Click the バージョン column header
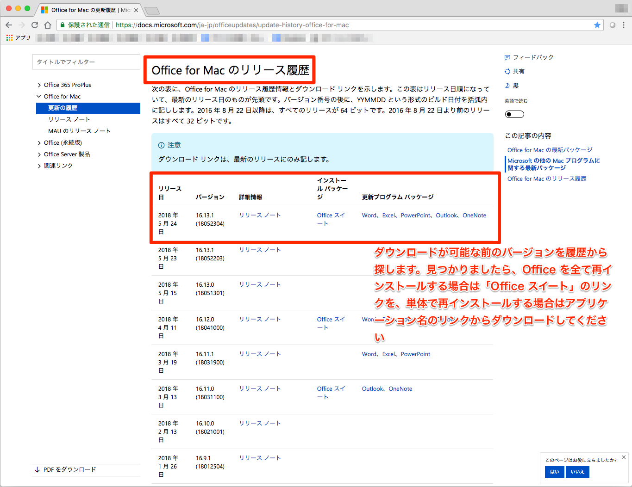 click(210, 197)
